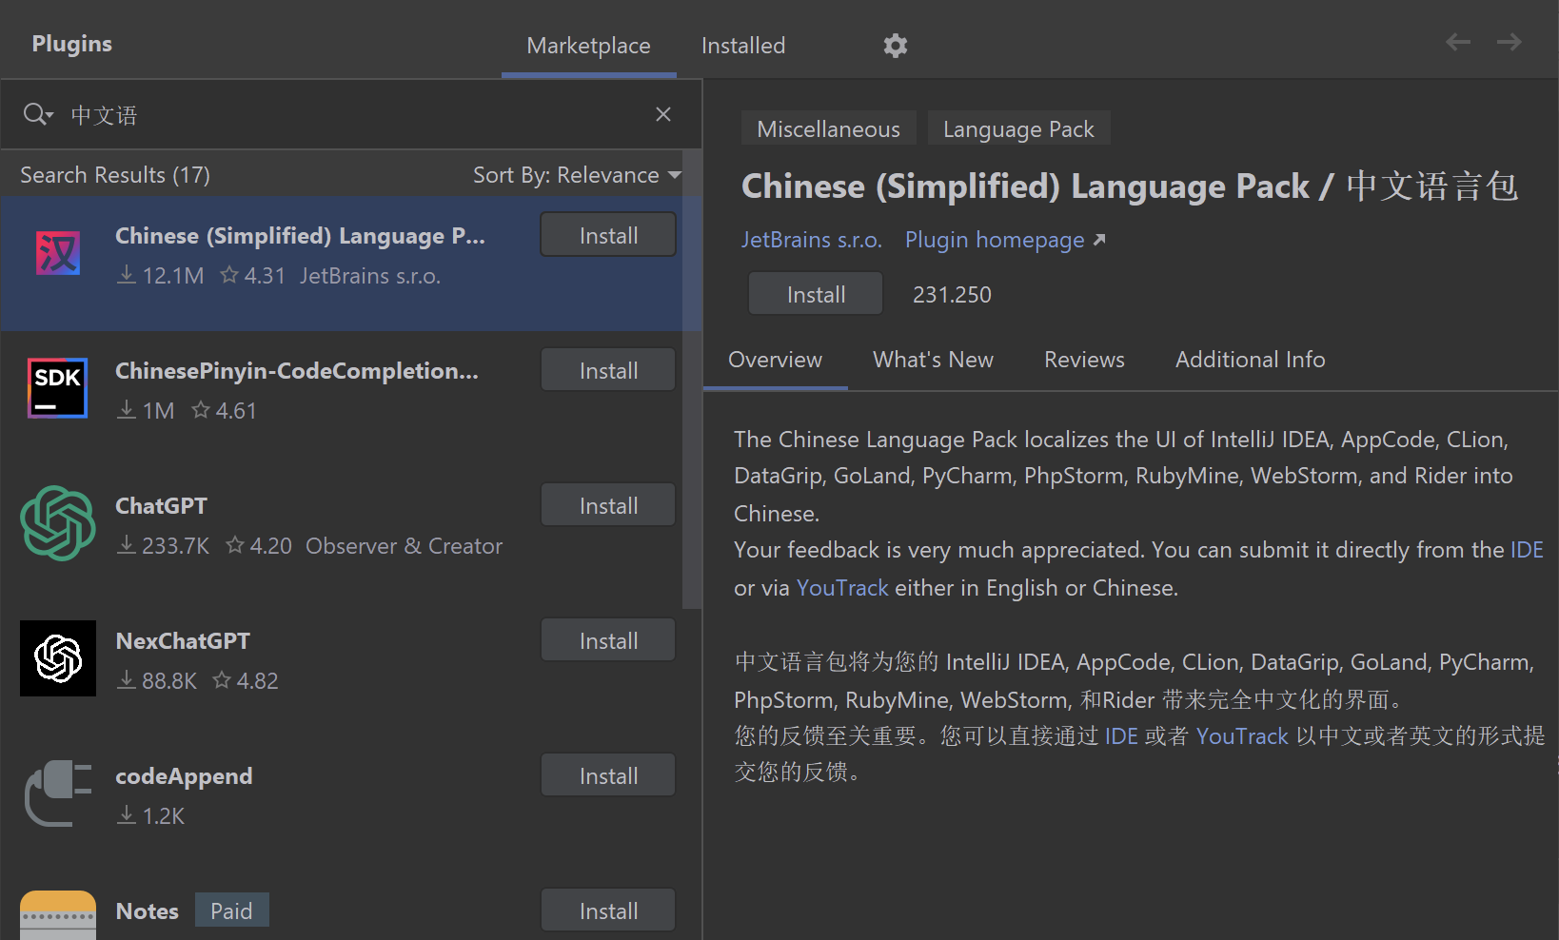Click the ChinesePinyin SDK plugin icon
Image resolution: width=1559 pixels, height=940 pixels.
point(58,388)
